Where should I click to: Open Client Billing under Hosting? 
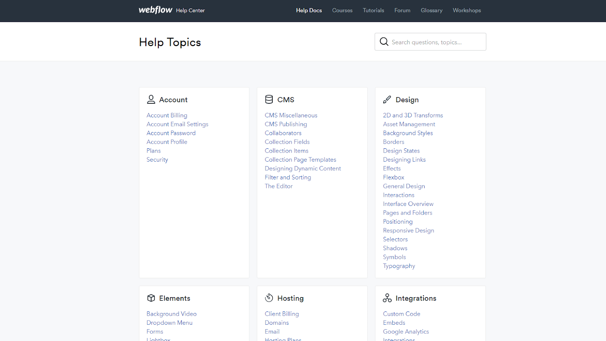[282, 314]
